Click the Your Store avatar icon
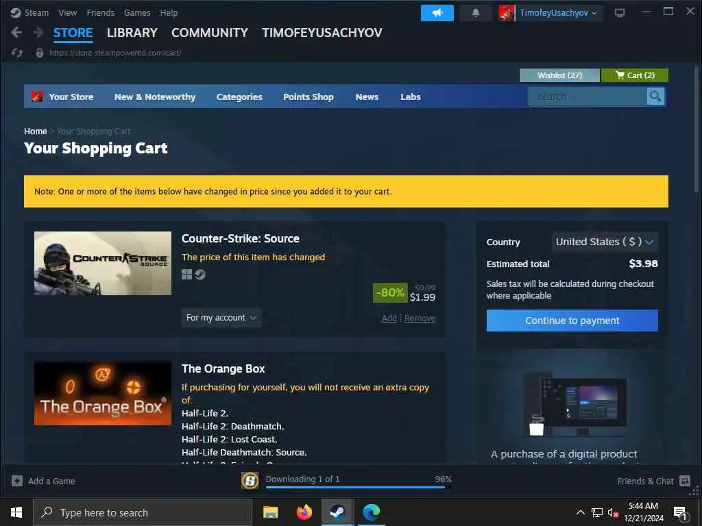Image resolution: width=702 pixels, height=526 pixels. click(37, 96)
